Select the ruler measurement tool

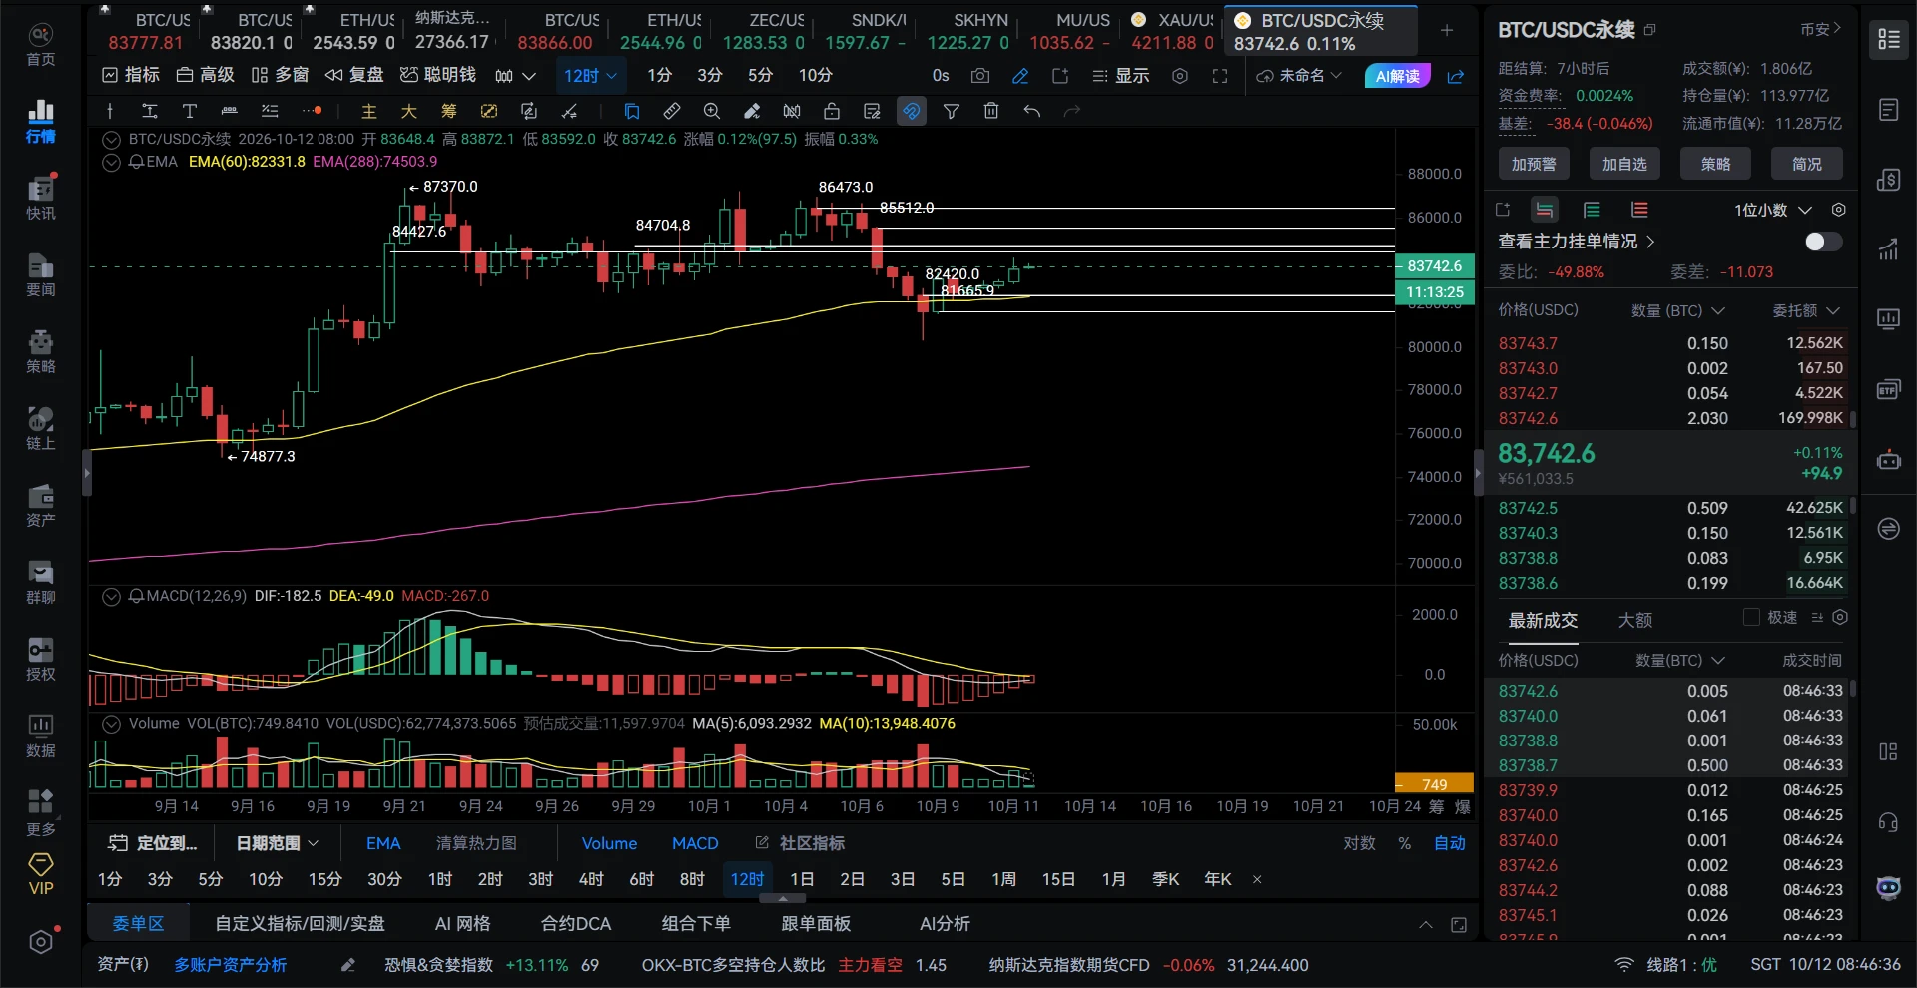click(x=672, y=111)
